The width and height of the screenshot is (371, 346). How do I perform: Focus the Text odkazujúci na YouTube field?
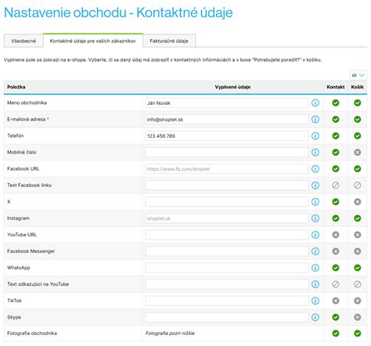pyautogui.click(x=227, y=284)
